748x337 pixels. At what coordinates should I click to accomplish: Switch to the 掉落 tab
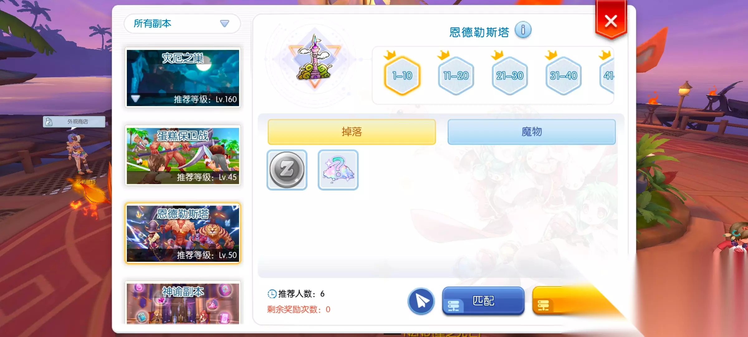(x=352, y=132)
